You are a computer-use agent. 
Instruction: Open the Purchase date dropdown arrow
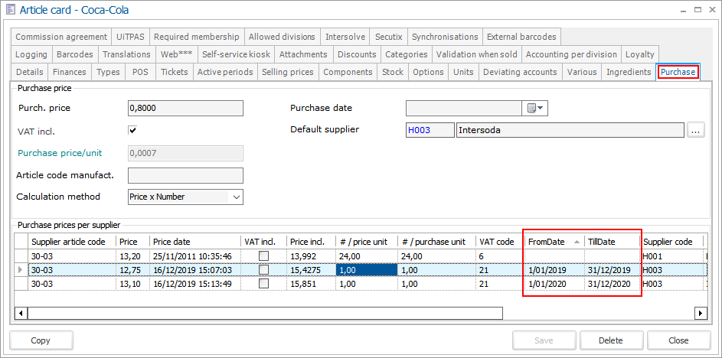[x=542, y=109]
